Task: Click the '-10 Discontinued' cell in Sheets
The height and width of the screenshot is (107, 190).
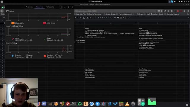Action: pyautogui.click(x=143, y=30)
